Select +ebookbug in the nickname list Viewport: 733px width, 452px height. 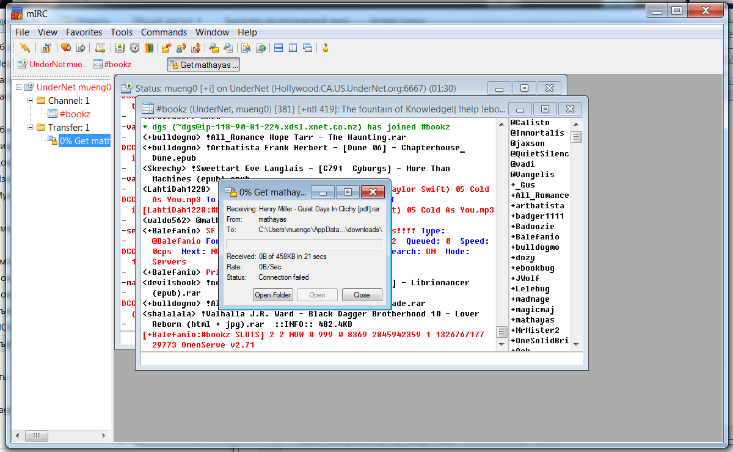point(533,268)
